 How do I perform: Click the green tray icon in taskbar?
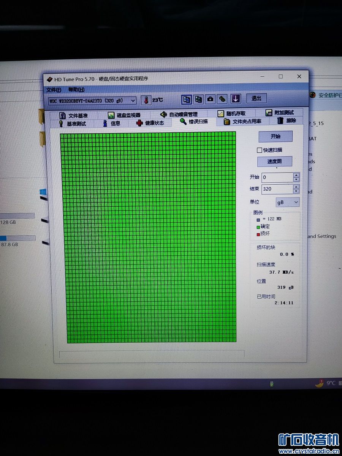tap(272, 384)
